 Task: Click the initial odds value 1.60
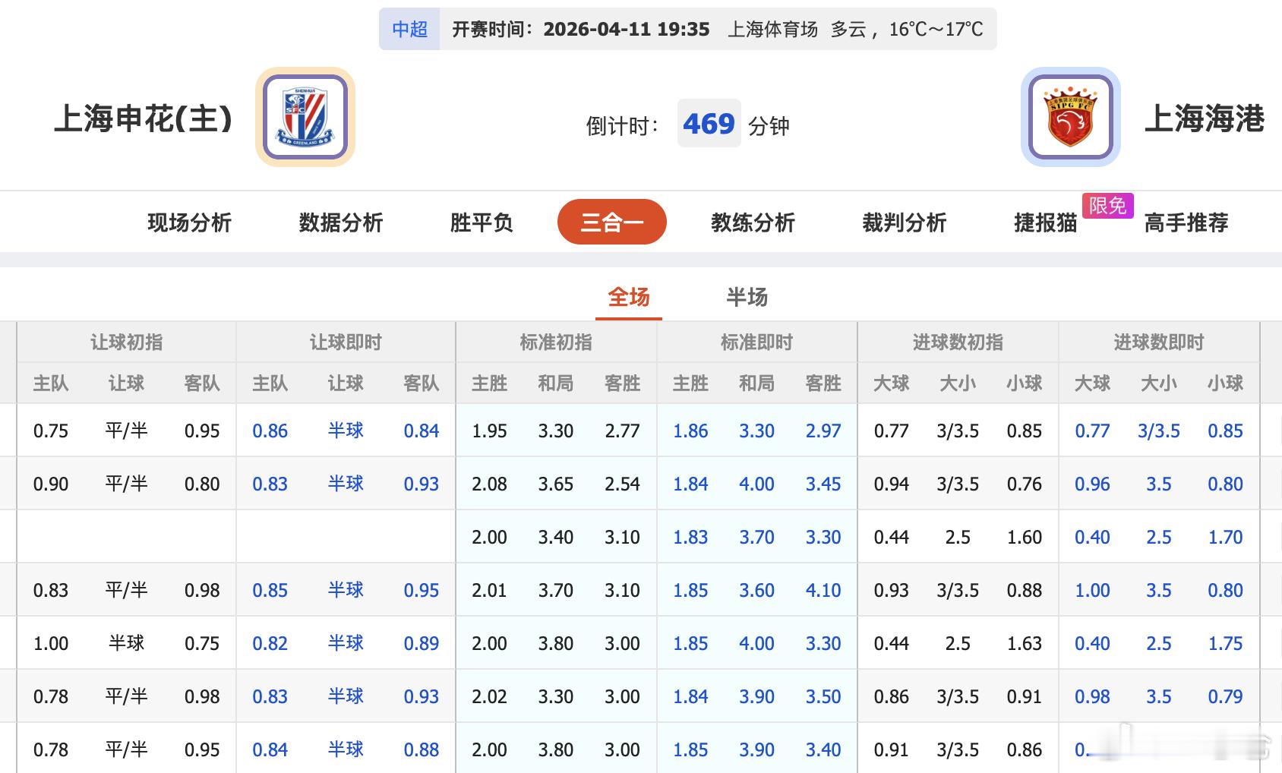coord(1025,537)
